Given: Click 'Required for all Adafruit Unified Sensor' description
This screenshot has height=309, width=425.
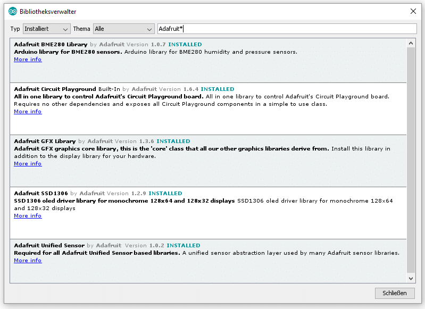Looking at the screenshot, I should pyautogui.click(x=97, y=253).
